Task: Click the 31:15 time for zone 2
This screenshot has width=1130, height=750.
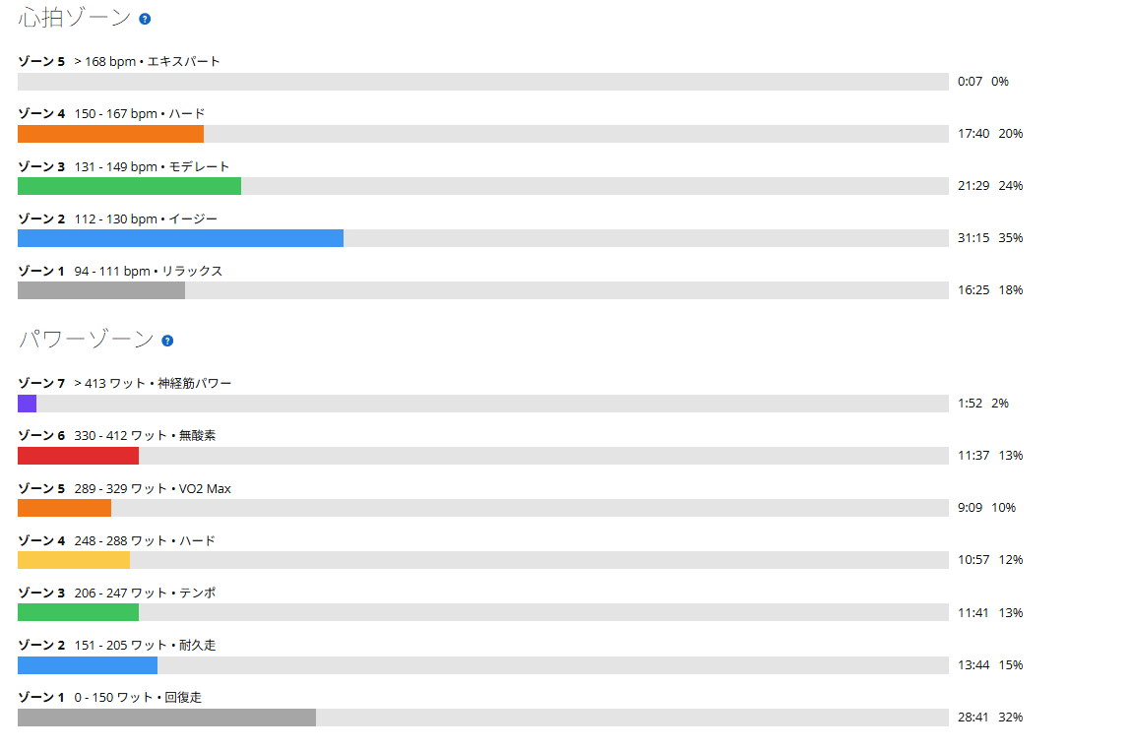Action: pos(973,238)
